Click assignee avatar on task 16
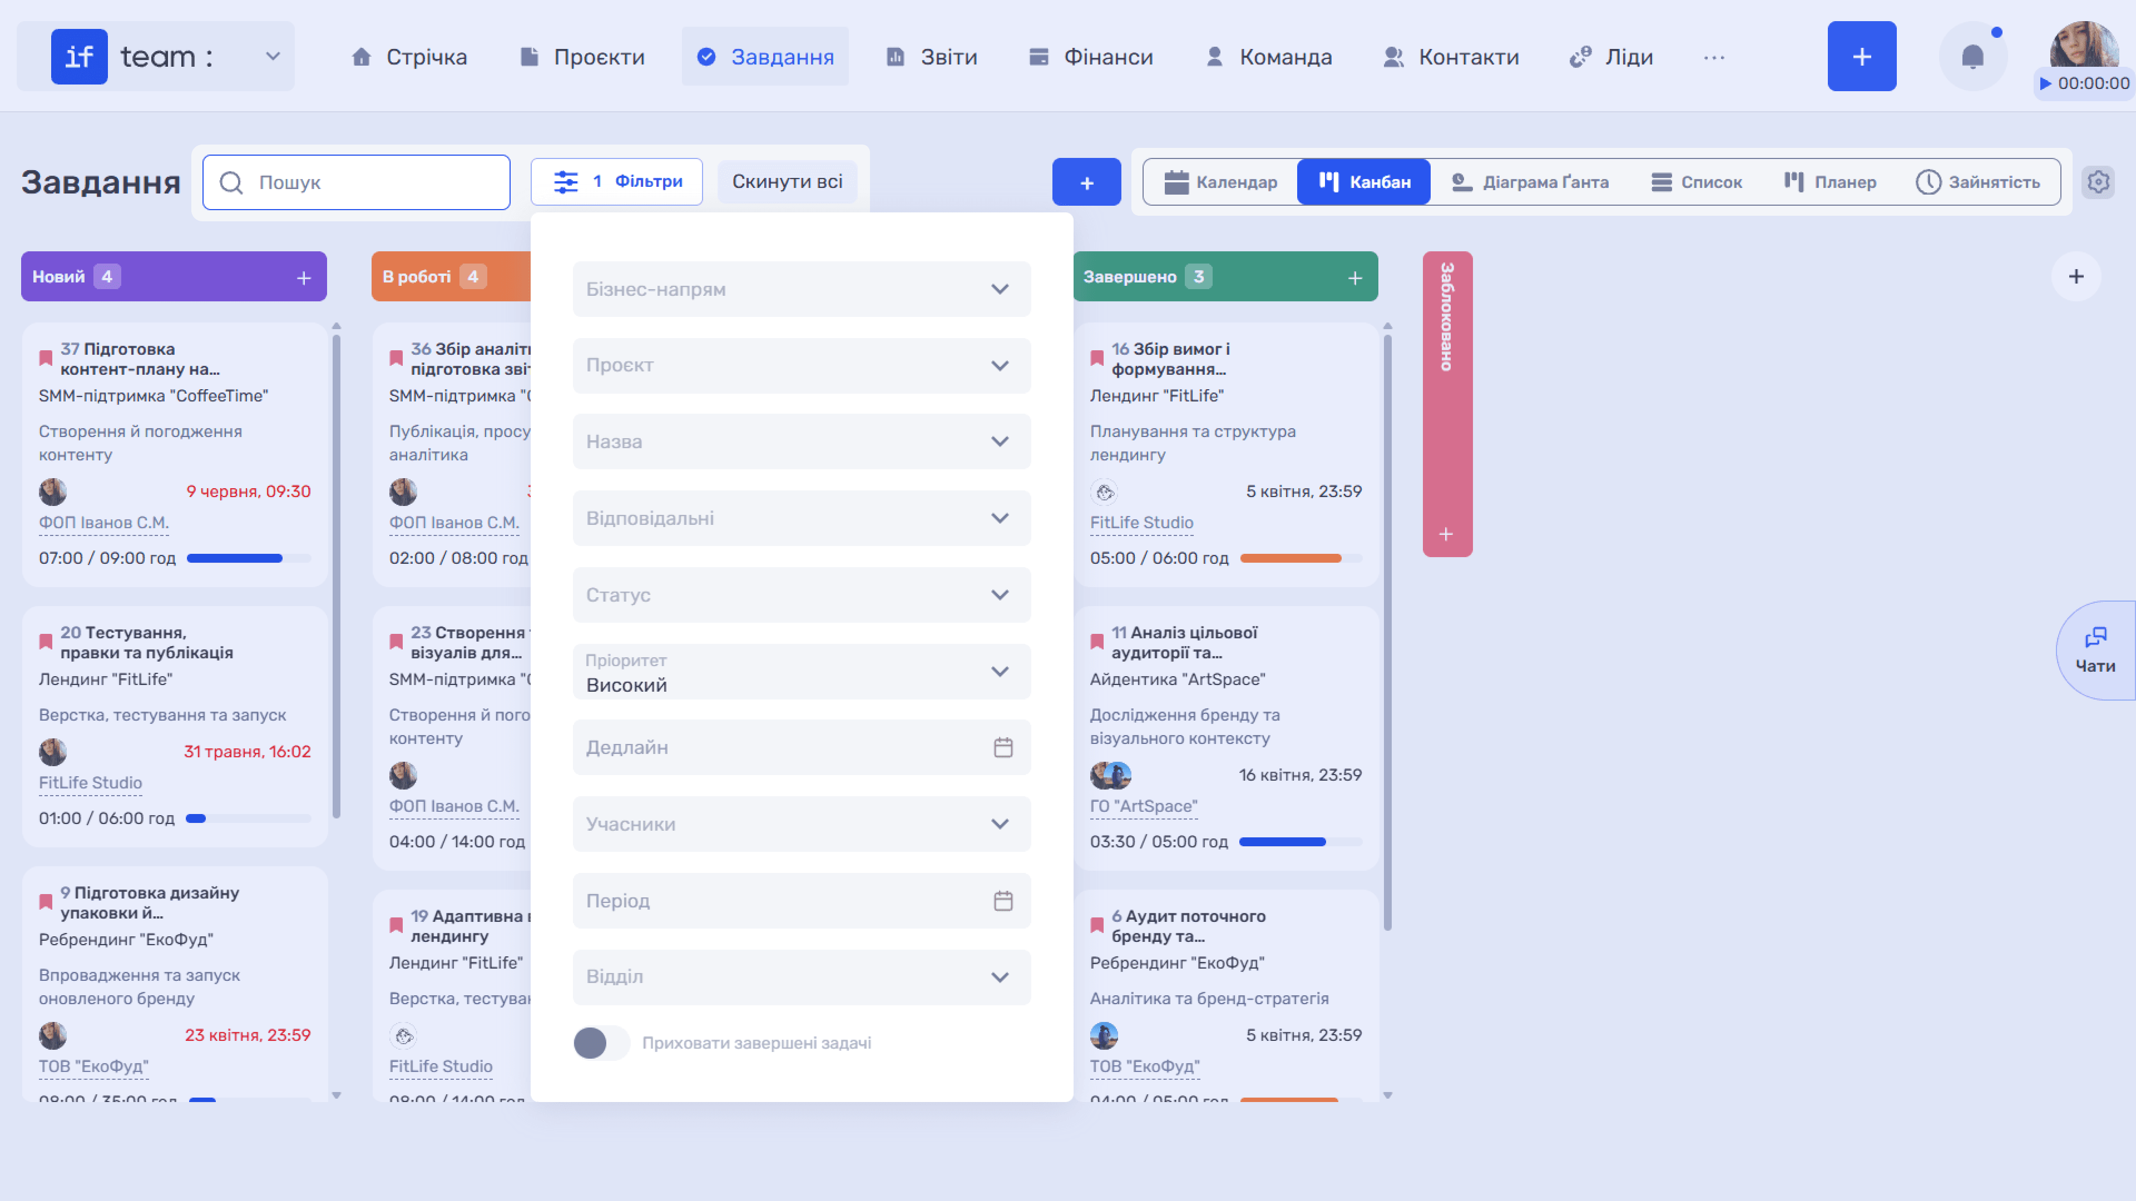This screenshot has height=1201, width=2136. tap(1104, 492)
